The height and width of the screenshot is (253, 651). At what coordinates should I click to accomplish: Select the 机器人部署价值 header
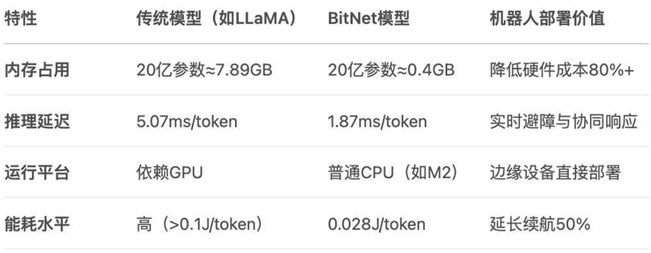(x=547, y=19)
